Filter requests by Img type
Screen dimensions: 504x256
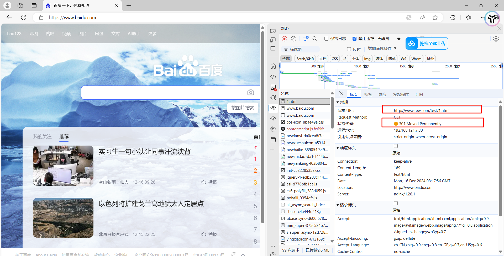click(367, 59)
